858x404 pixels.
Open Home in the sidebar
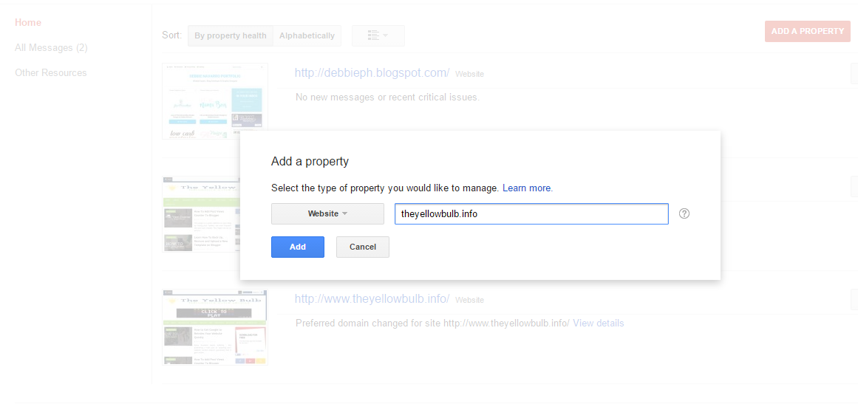pos(28,22)
